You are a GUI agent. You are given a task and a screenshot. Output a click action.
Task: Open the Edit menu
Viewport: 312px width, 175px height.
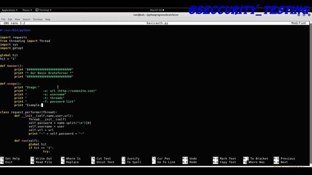(x=10, y=19)
